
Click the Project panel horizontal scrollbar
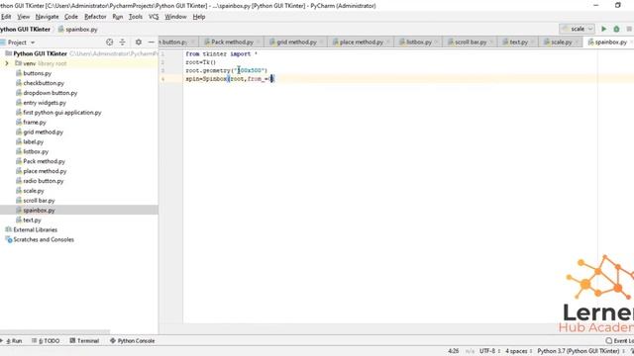pos(55,332)
